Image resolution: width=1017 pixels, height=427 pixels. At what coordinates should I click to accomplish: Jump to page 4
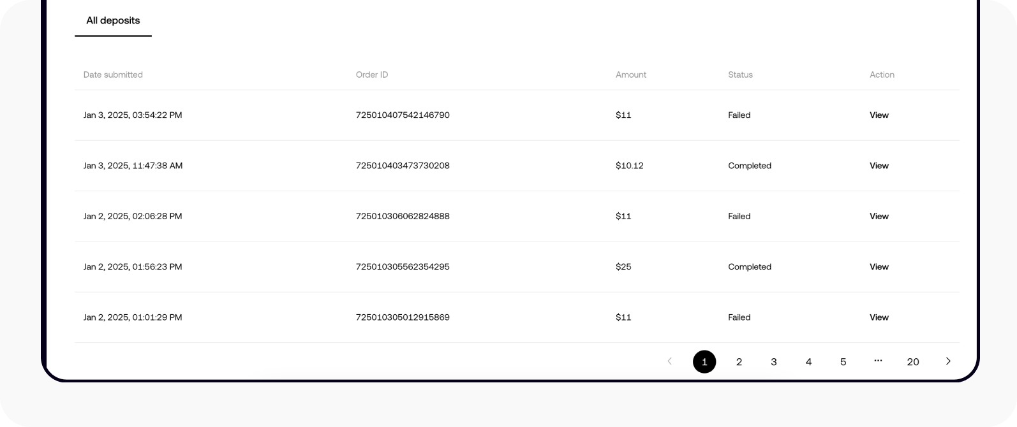(x=808, y=361)
